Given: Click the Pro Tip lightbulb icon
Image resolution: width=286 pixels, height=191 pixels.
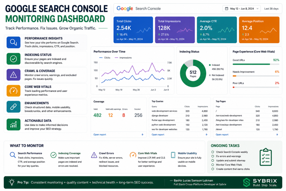Looking at the screenshot, I should tap(12, 182).
